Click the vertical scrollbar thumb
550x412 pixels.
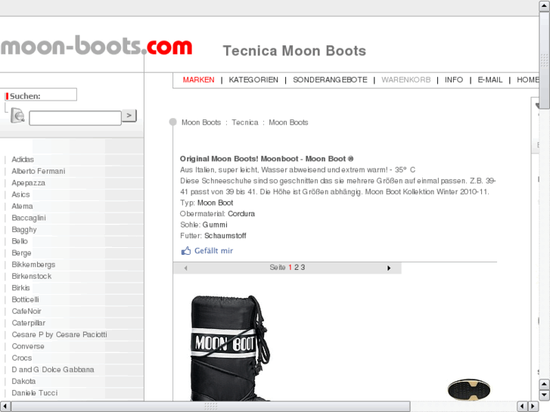tap(545, 60)
